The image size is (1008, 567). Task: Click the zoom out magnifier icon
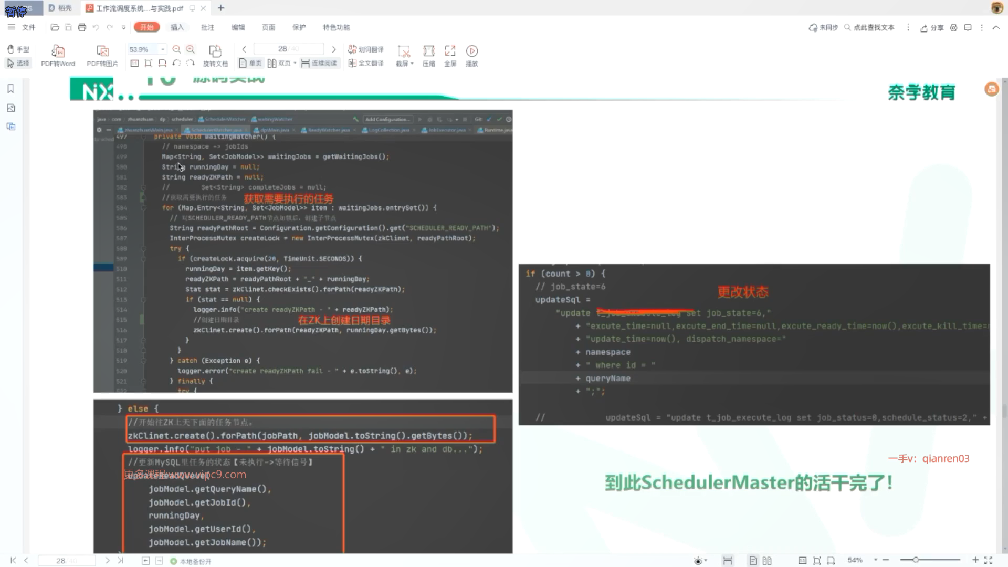176,49
